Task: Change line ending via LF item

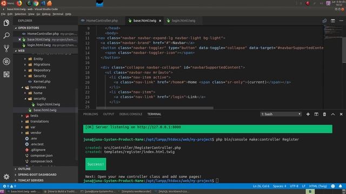Action: (304, 186)
